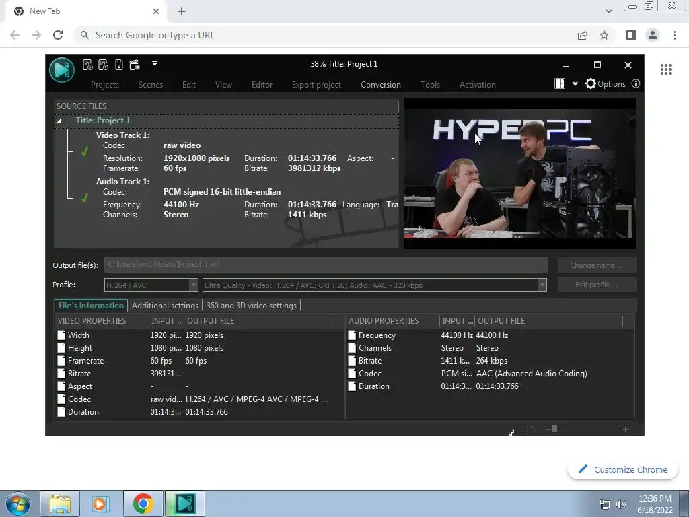Screen dimensions: 689x517
Task: Switch to the Conversion tab
Action: coord(381,85)
